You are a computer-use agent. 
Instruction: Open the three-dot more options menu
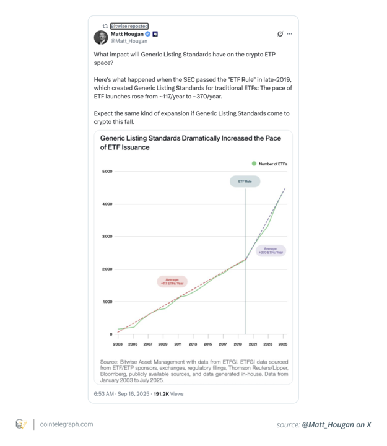[289, 34]
